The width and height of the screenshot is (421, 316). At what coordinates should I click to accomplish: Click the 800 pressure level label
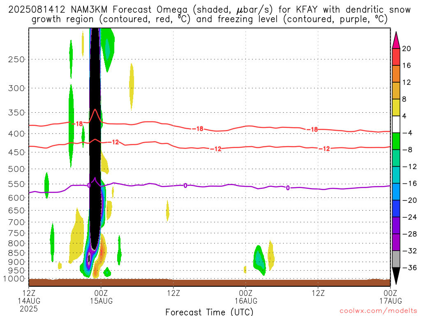coord(16,244)
